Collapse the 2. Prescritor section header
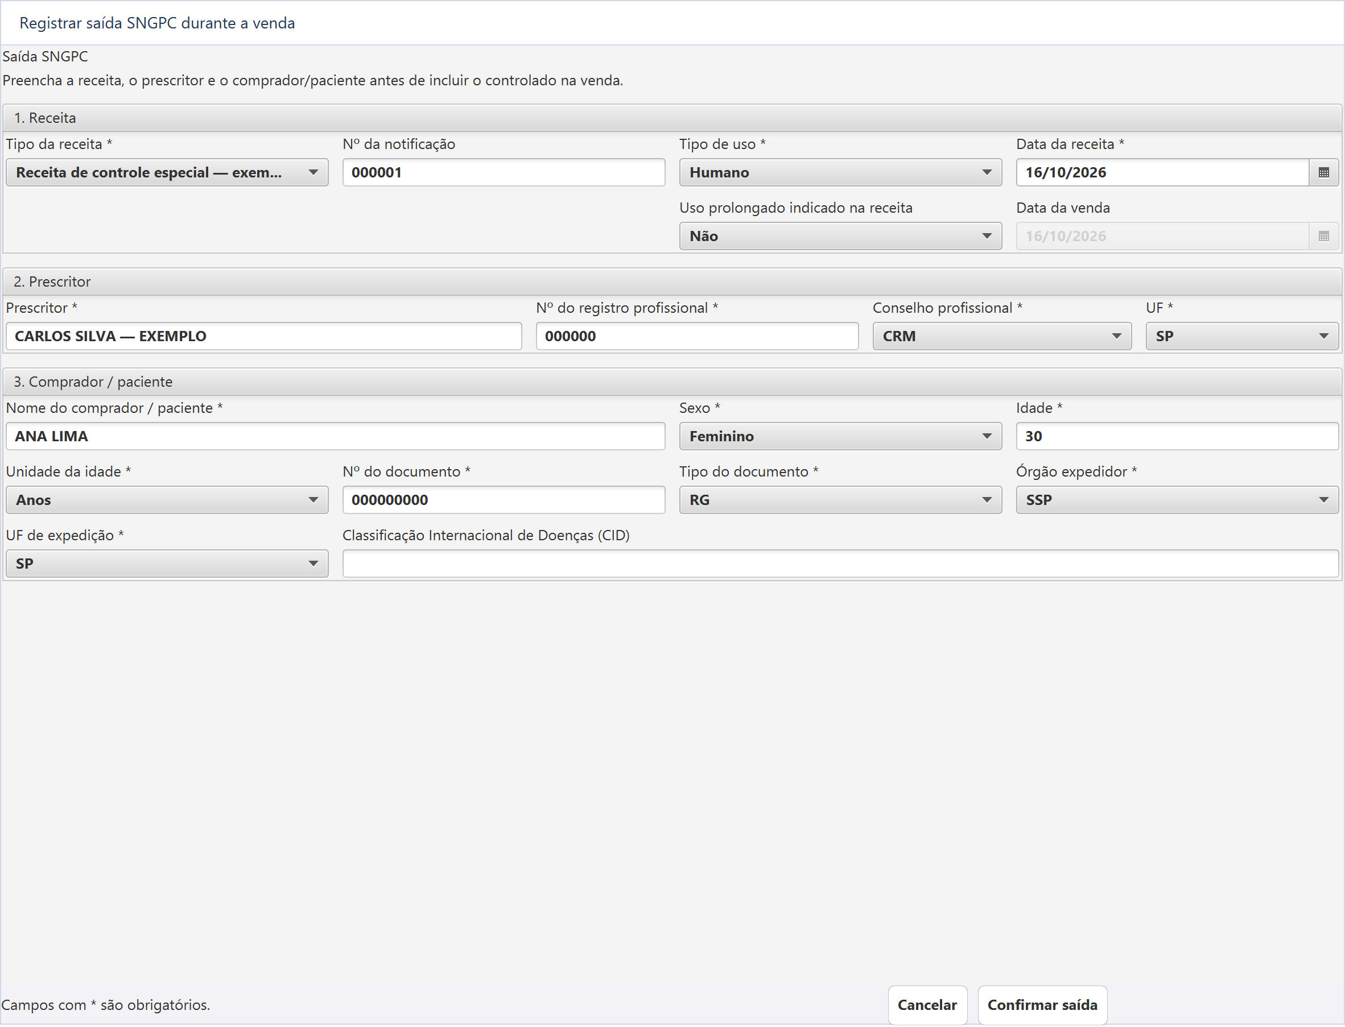 pos(672,281)
